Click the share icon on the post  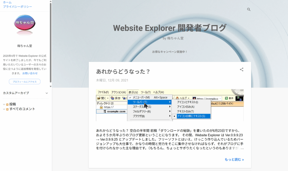pyautogui.click(x=241, y=69)
